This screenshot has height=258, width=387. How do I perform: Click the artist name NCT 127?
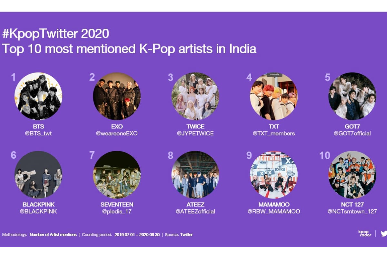[352, 205]
